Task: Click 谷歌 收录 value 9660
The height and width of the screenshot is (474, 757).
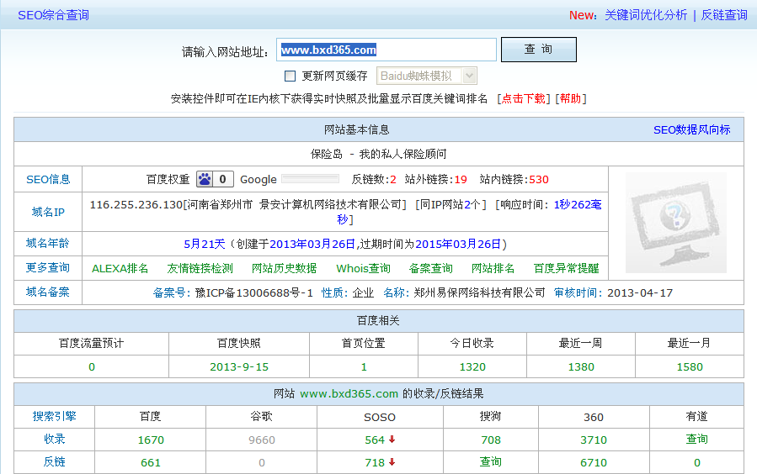Action: coord(262,440)
